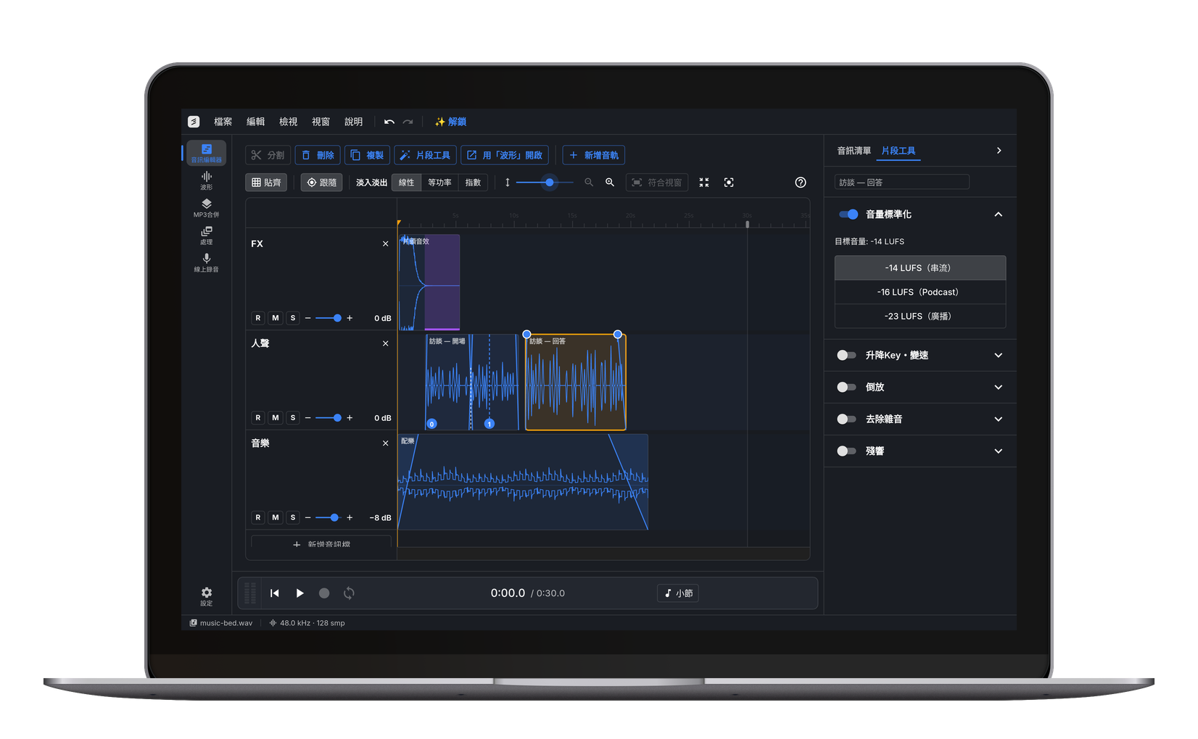Viewport: 1198px width, 739px height.
Task: Click the center-focus view icon
Action: (729, 183)
